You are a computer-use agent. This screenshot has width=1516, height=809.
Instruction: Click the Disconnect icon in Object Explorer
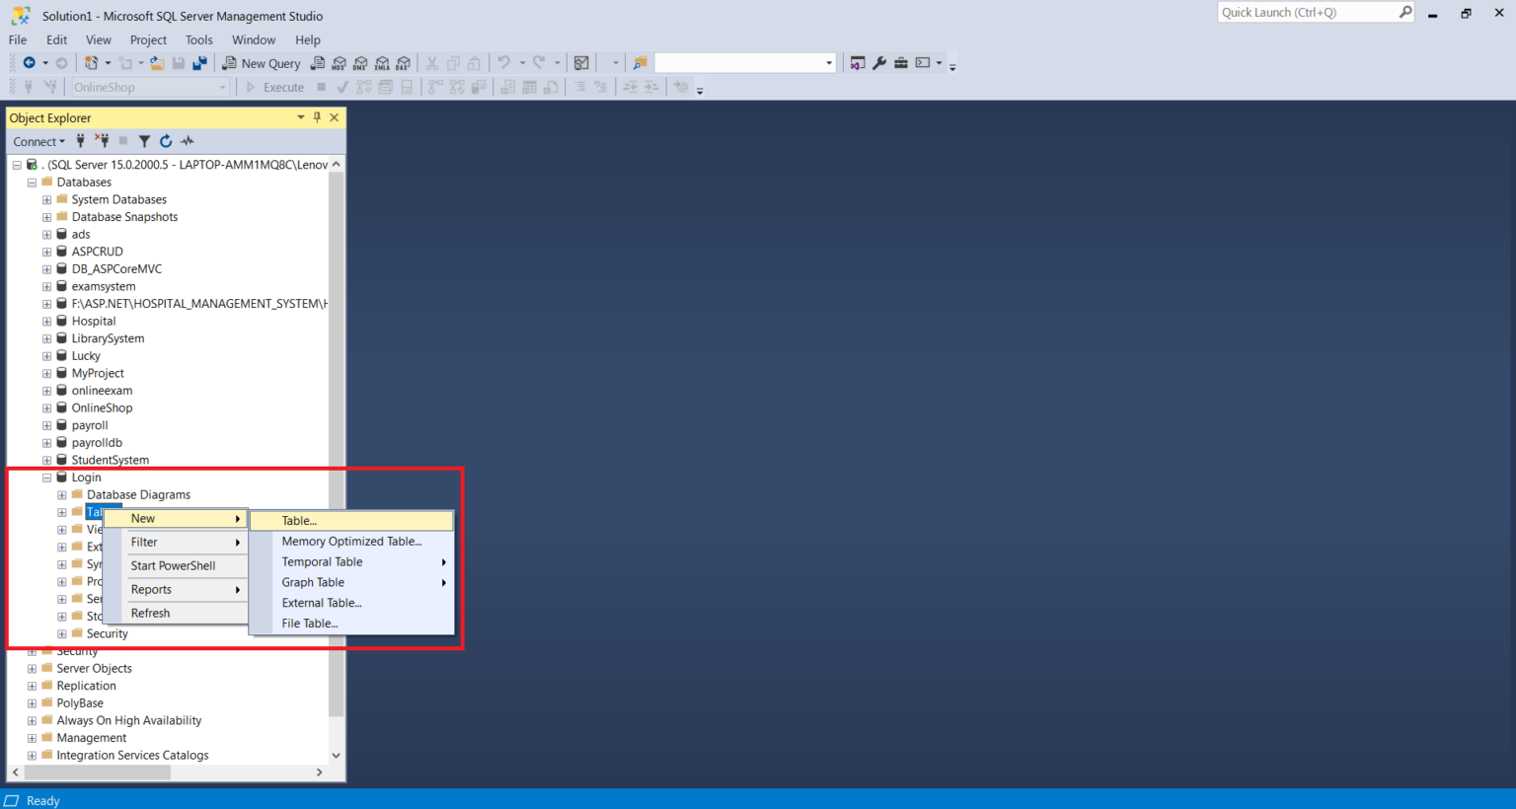pos(102,140)
